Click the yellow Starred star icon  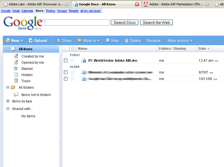[16, 68]
